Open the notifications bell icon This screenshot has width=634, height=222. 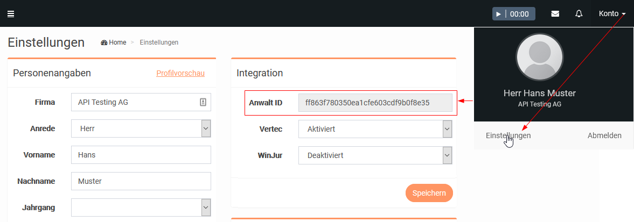[579, 14]
